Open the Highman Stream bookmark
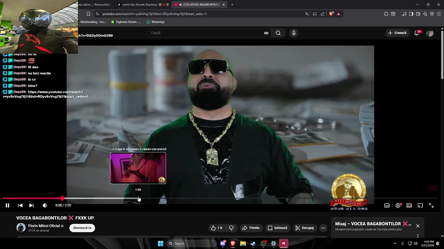Screen dimensions: 444x249 [x=126, y=22]
